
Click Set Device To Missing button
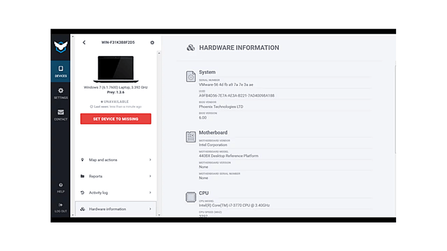115,119
